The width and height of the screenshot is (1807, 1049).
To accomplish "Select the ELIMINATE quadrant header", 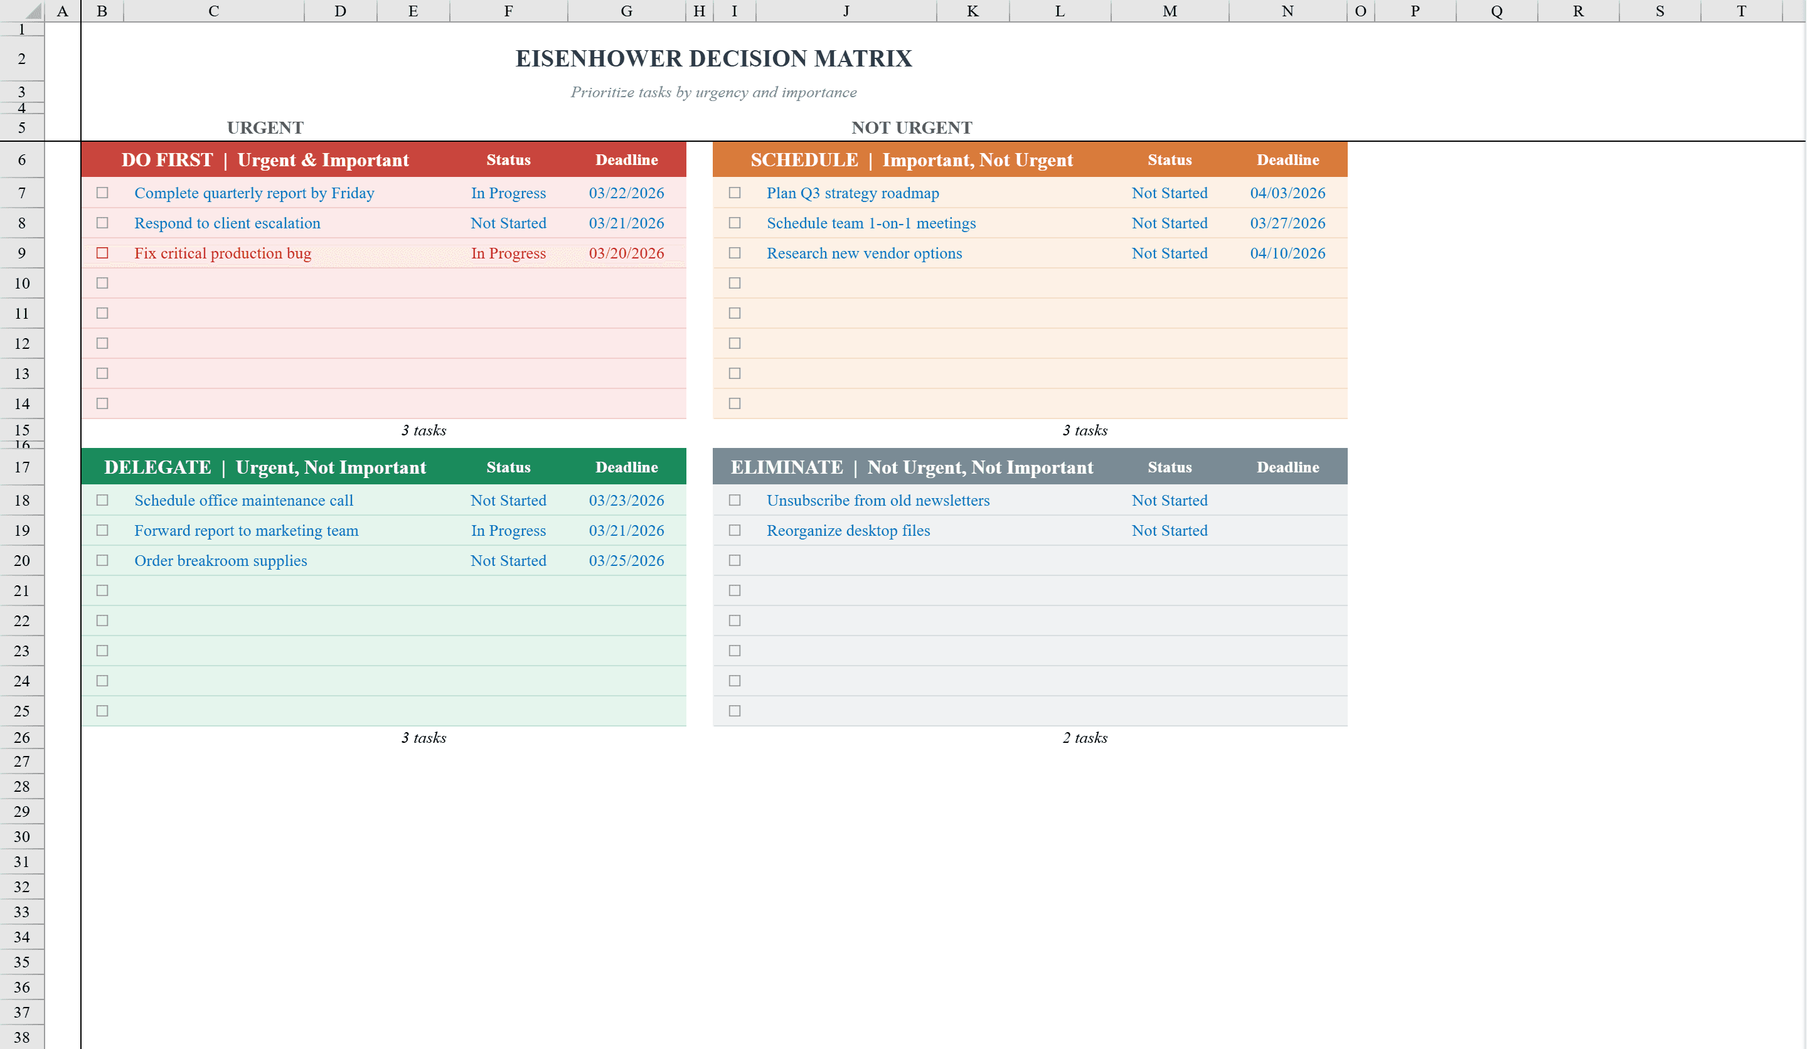I will coord(910,467).
